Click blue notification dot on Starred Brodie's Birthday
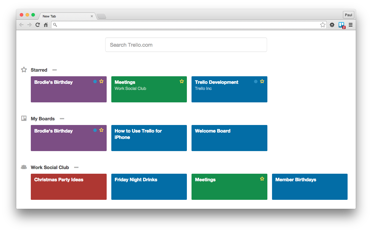Viewport: 372px width, 232px height. point(95,81)
